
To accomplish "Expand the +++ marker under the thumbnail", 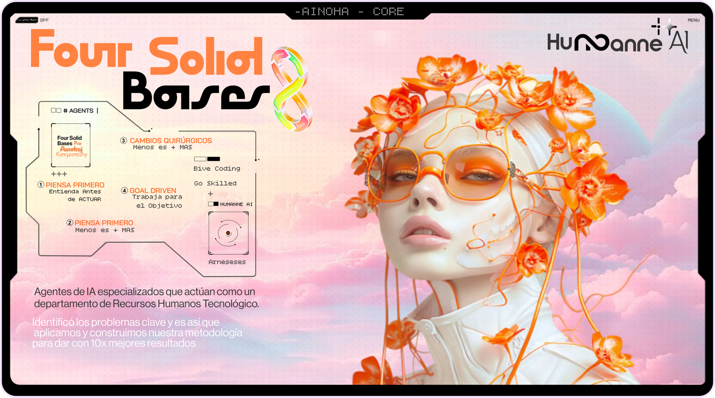I will click(x=59, y=174).
